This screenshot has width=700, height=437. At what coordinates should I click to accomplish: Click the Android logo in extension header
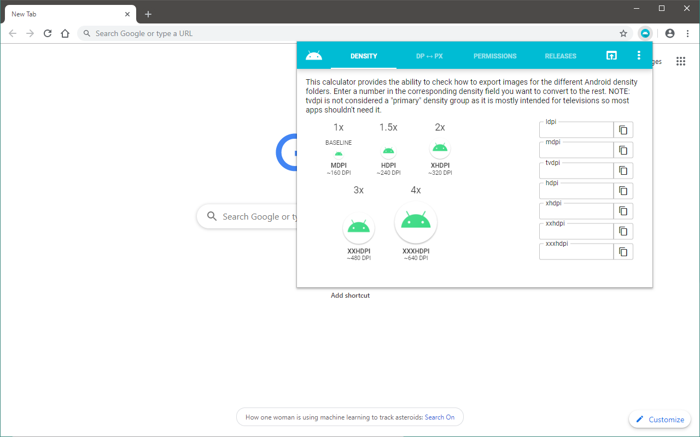pos(314,55)
